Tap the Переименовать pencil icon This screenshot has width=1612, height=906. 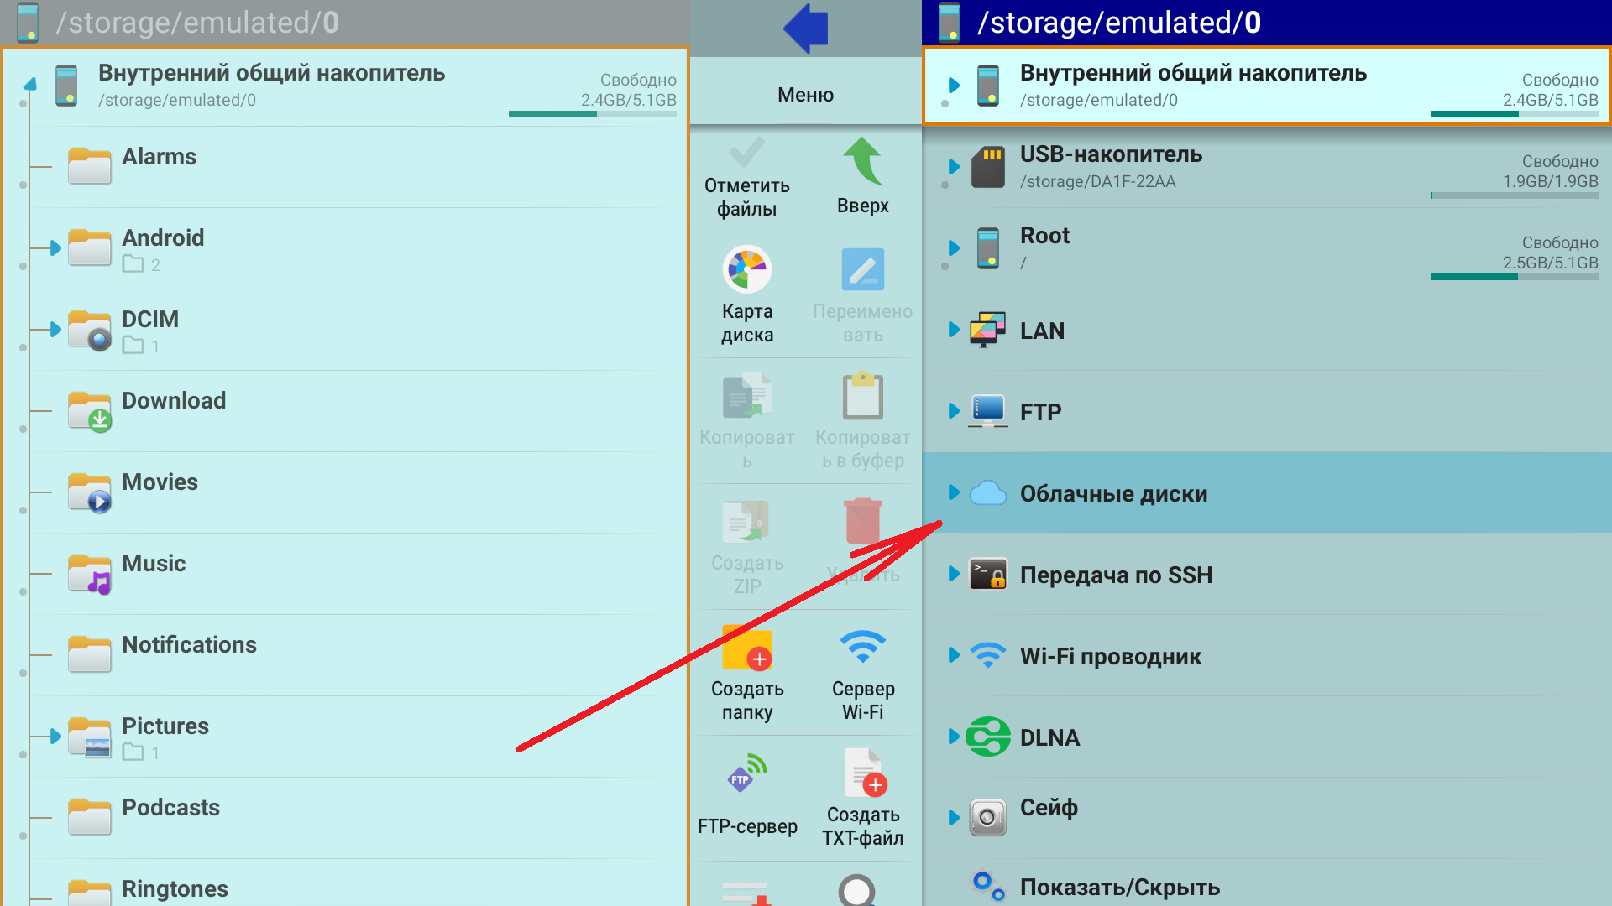(862, 269)
